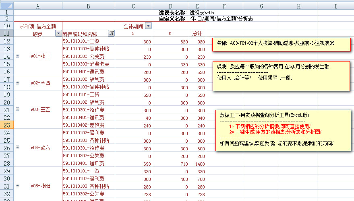Click the 数据工厂 tool description box

pos(282,130)
